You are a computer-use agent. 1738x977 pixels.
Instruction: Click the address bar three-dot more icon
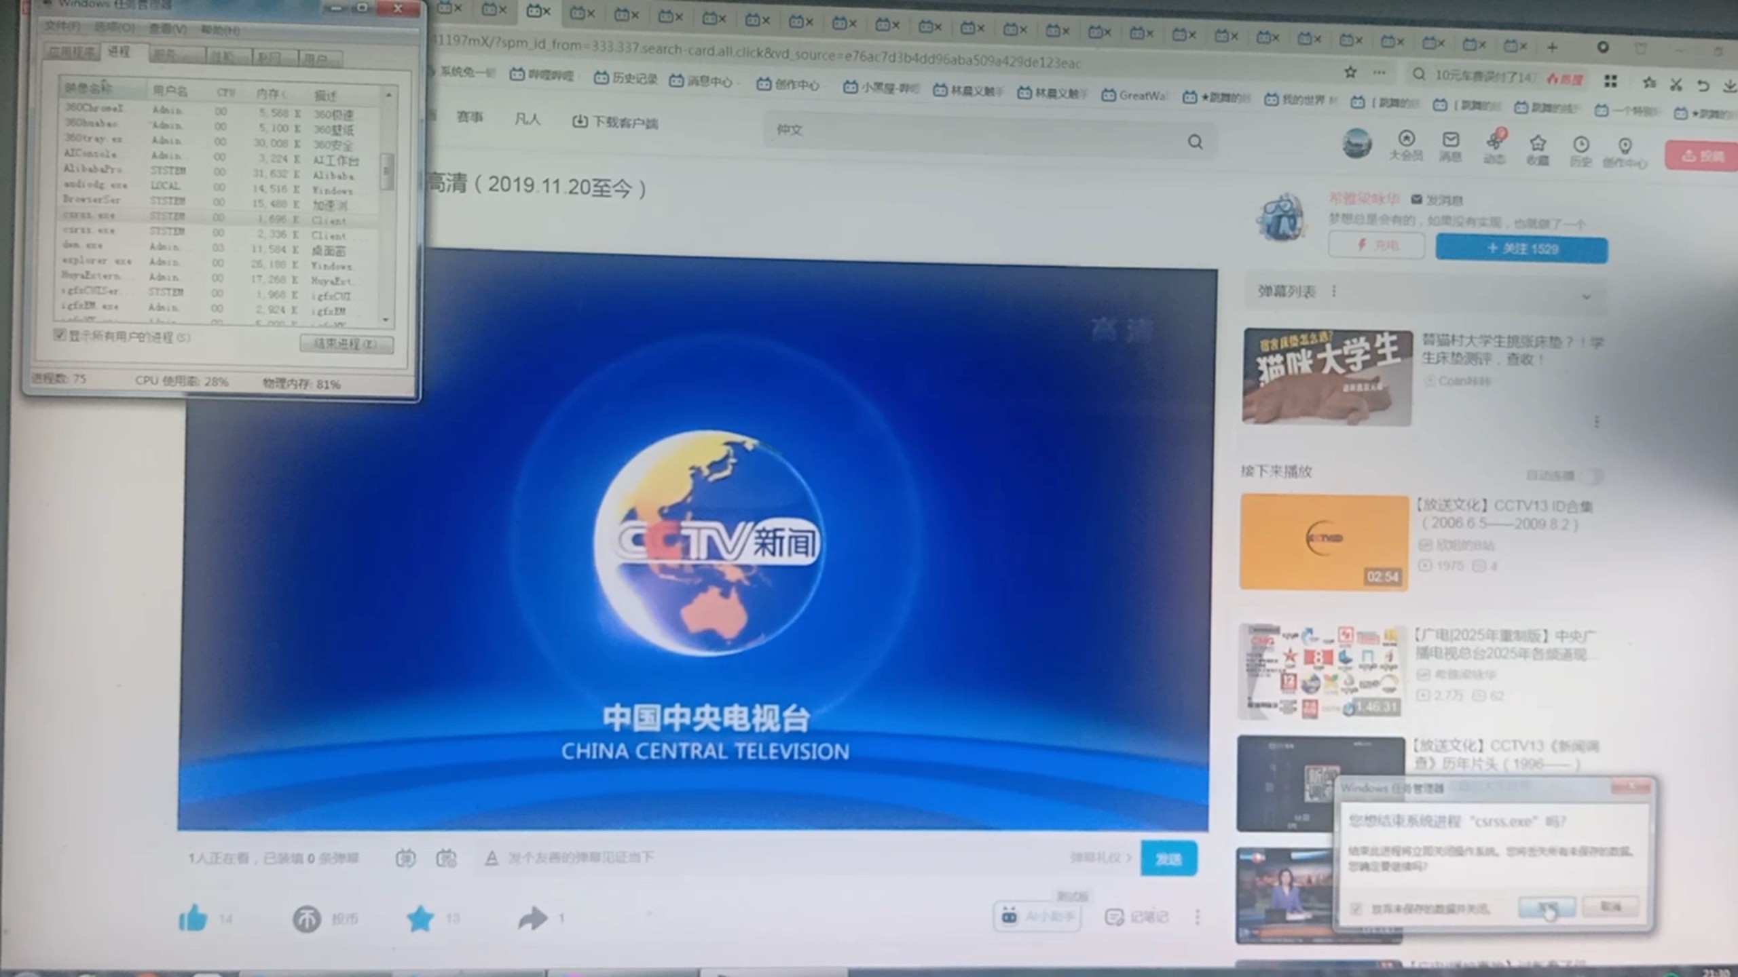pos(1379,72)
